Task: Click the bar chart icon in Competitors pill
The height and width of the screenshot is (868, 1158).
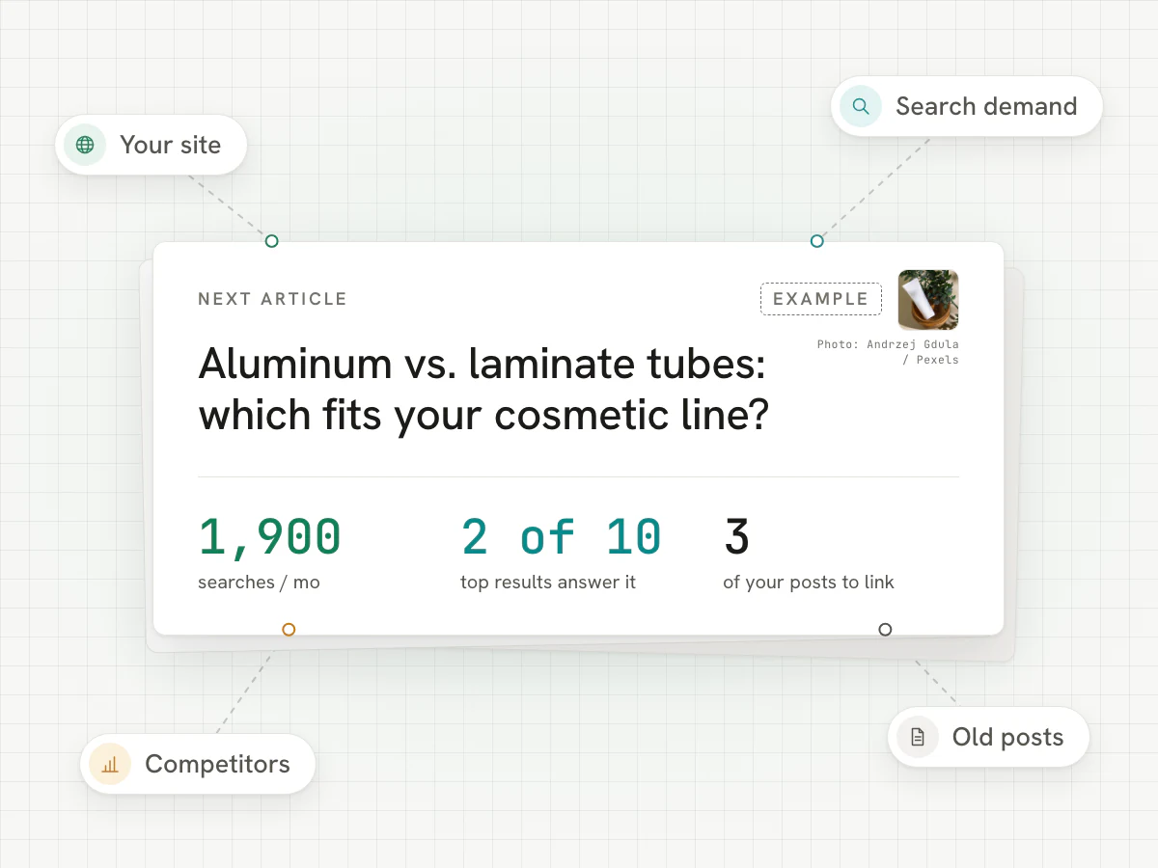Action: click(x=110, y=765)
